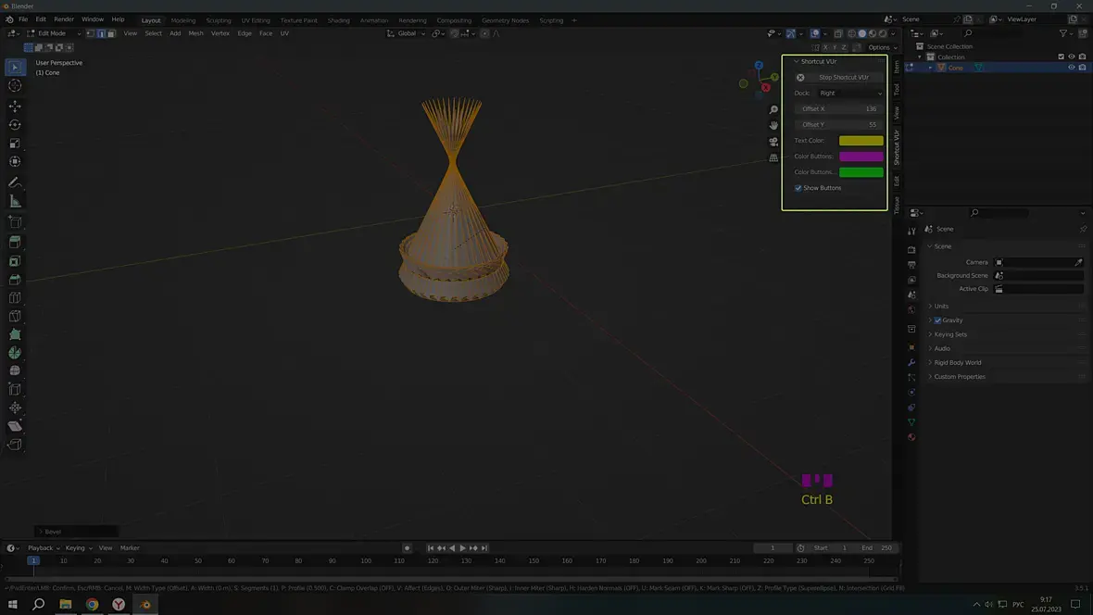
Task: Select the Shrink/Fatten tool
Action: tap(15, 408)
